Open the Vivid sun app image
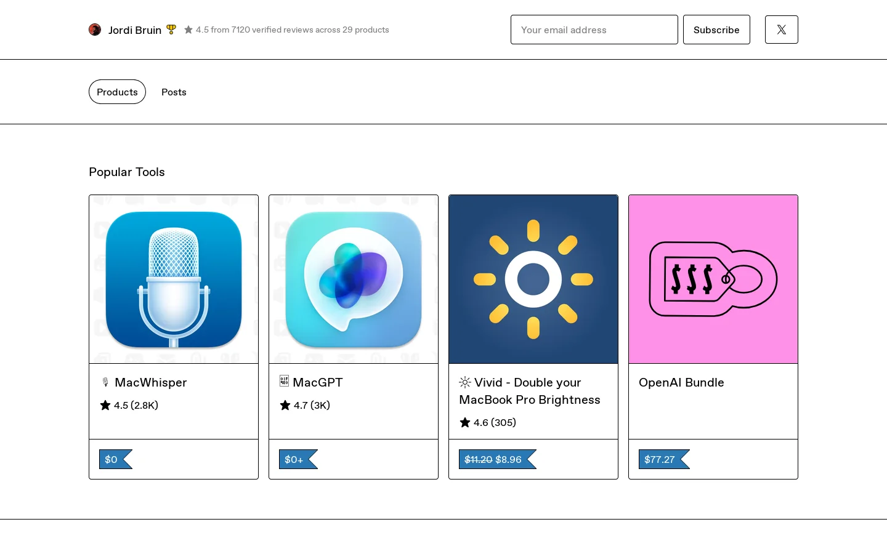This screenshot has height=554, width=887. pyautogui.click(x=533, y=279)
